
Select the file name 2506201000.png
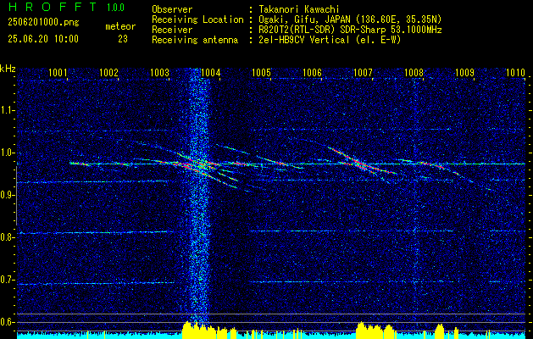pos(43,23)
